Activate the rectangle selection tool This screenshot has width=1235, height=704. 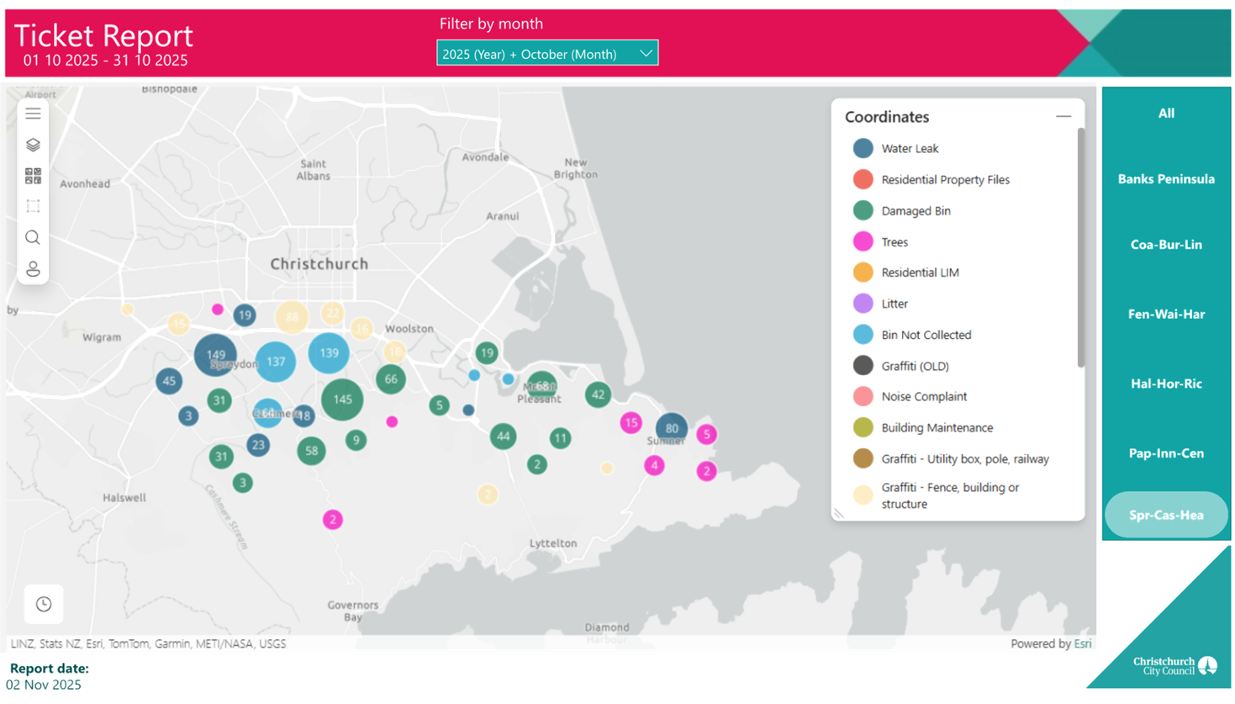(x=33, y=206)
